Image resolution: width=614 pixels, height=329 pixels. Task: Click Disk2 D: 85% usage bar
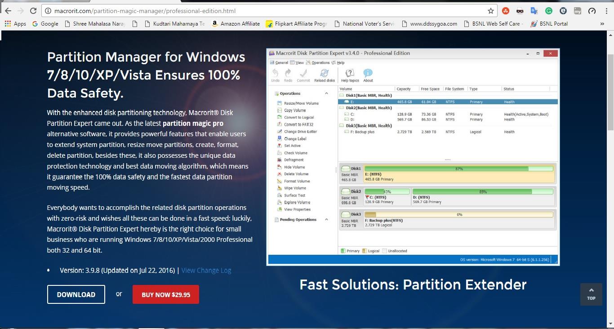point(483,191)
